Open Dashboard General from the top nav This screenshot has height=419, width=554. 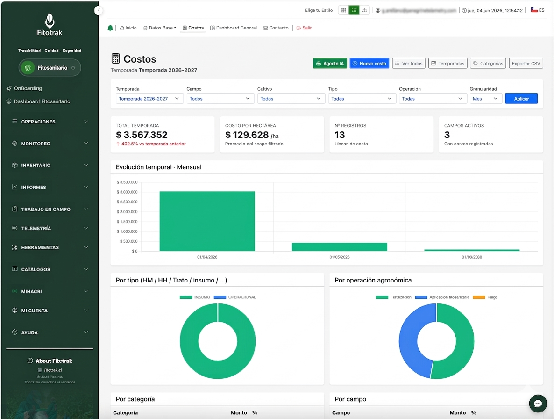pos(234,28)
